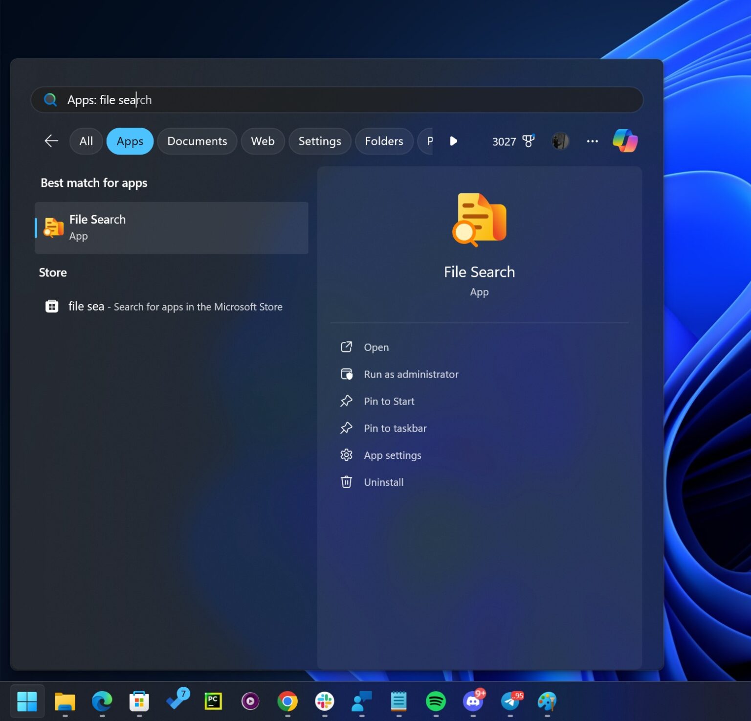Open the File Search app icon
Screen dimensions: 751x721
pos(54,227)
